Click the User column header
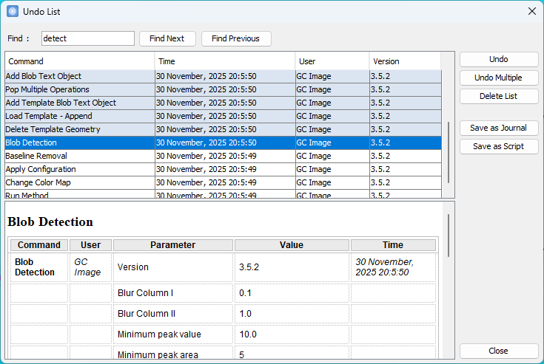This screenshot has width=544, height=364. point(332,61)
